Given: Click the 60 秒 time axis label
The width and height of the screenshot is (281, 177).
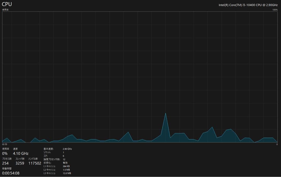Looking at the screenshot, I should pos(5,144).
